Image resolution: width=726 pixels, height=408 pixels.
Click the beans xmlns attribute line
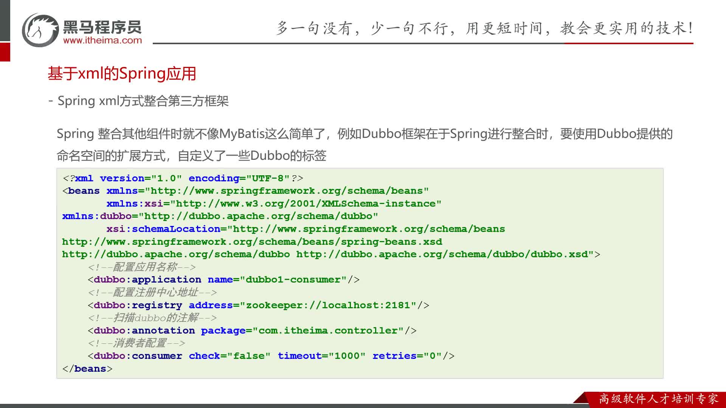245,191
